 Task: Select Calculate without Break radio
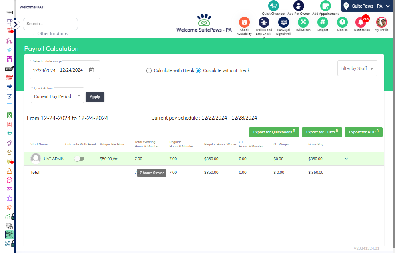coord(198,71)
